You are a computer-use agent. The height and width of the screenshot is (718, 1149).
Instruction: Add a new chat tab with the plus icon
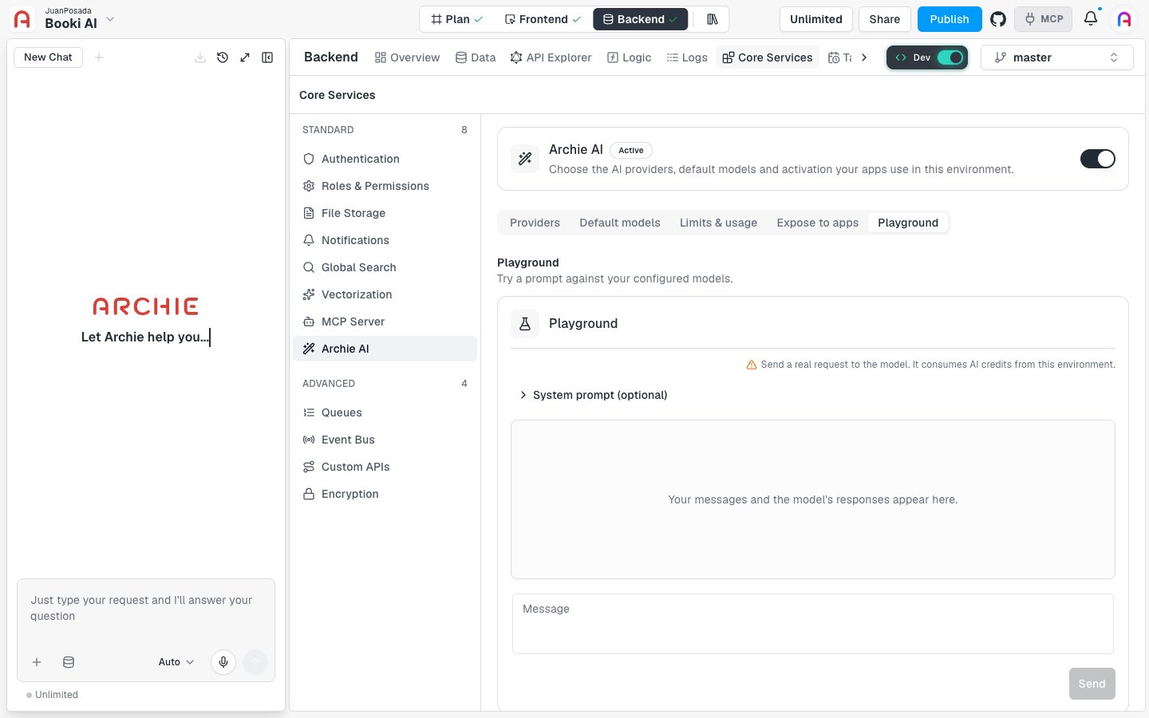[x=99, y=57]
